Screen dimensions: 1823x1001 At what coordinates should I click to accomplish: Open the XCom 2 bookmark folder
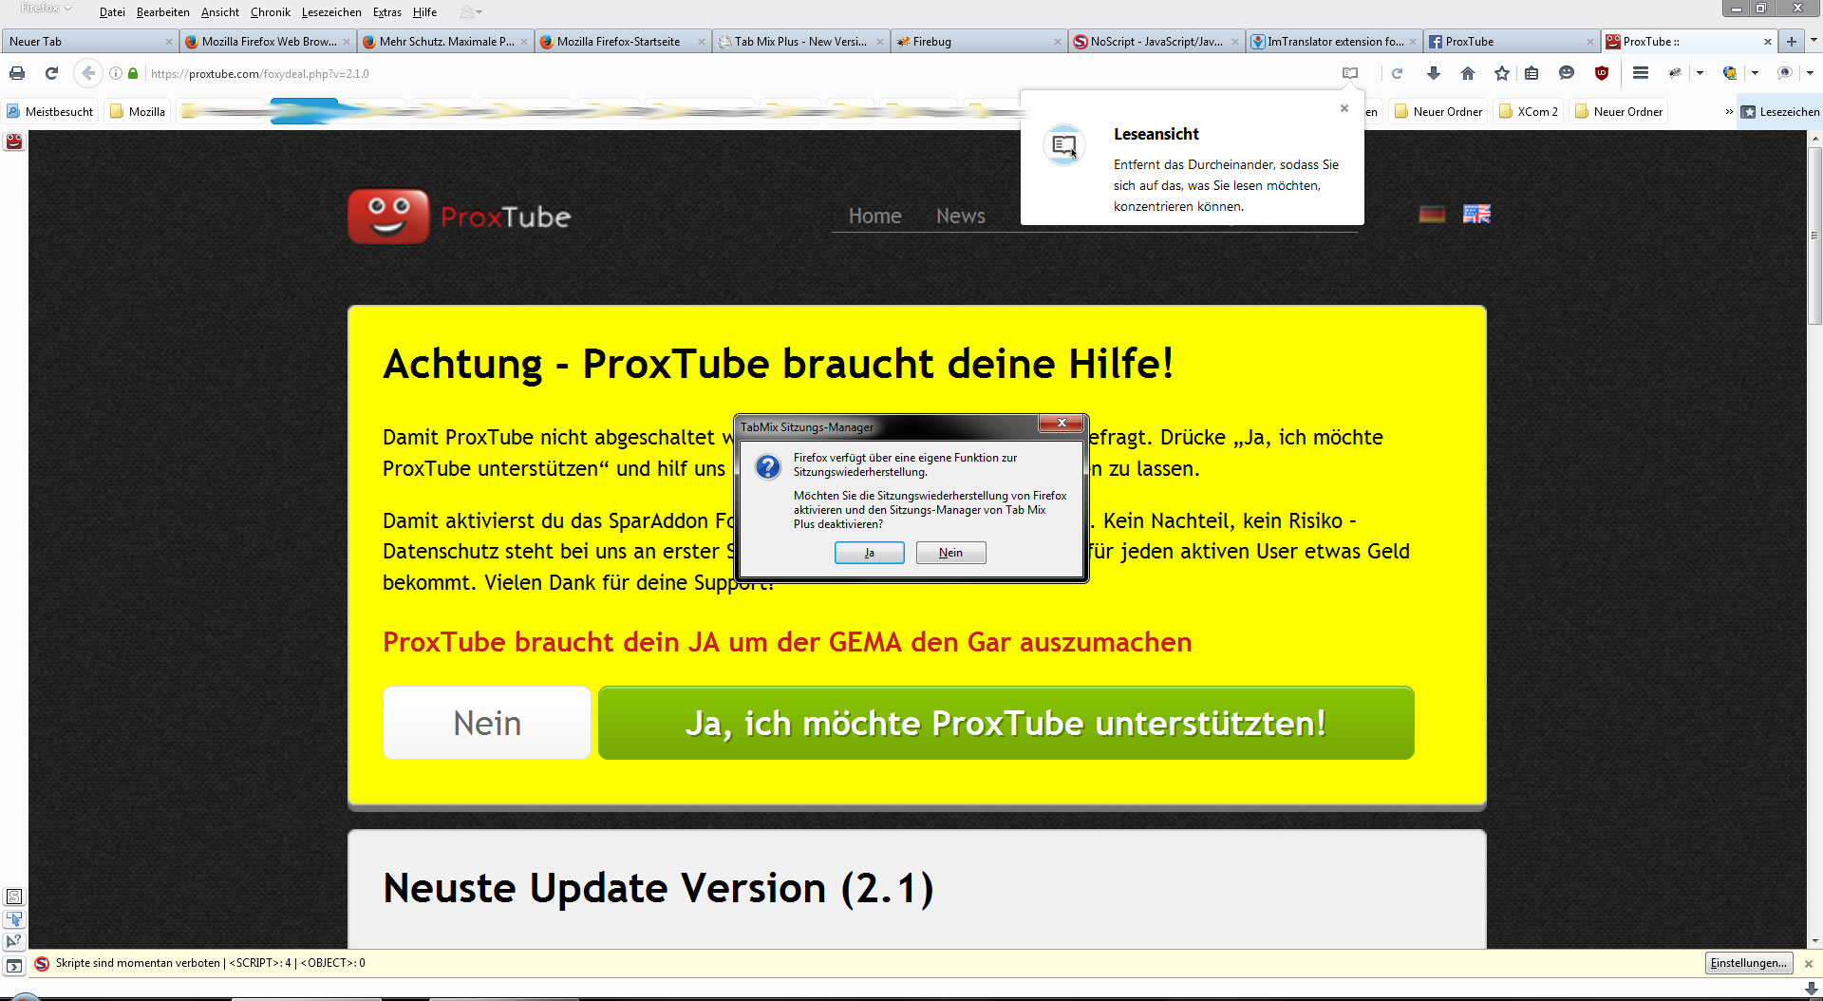tap(1528, 112)
